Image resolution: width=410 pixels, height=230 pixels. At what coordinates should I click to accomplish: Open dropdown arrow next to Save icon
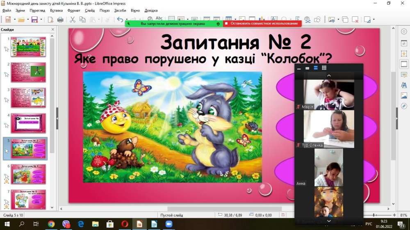click(x=41, y=20)
